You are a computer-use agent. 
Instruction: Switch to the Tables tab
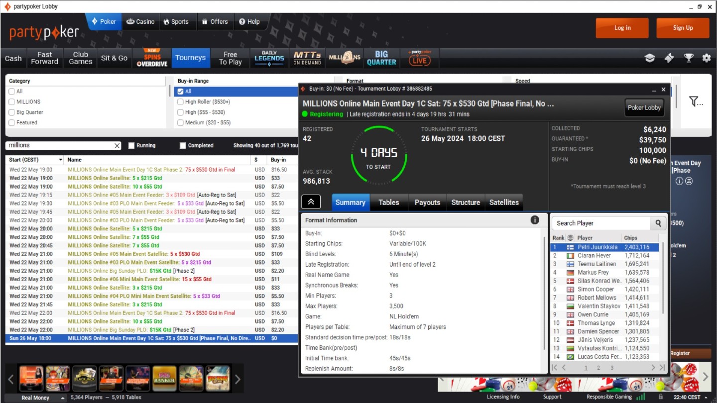(389, 202)
